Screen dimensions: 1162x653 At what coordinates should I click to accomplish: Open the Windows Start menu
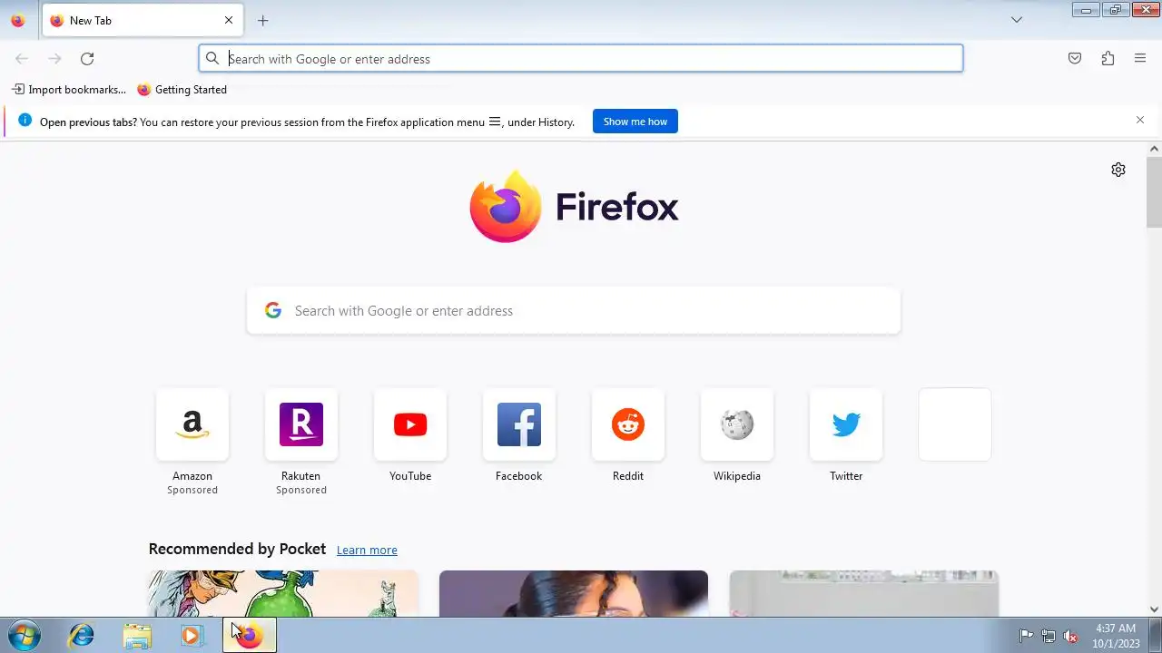pyautogui.click(x=23, y=636)
